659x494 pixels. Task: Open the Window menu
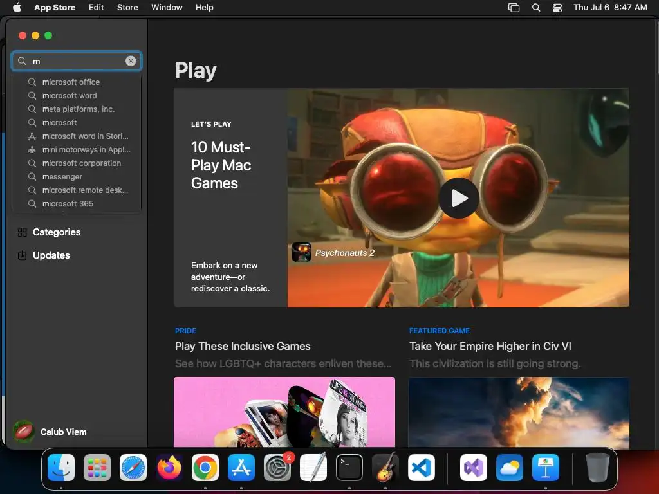coord(167,7)
